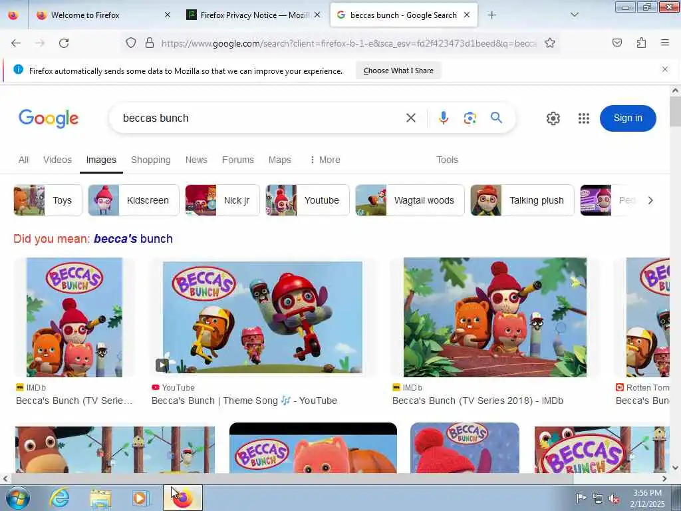
Task: Close the beccas bunch Google Search tab
Action: 467,15
